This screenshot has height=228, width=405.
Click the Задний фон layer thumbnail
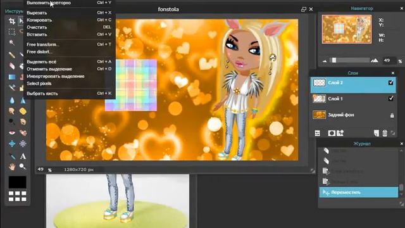coord(319,115)
